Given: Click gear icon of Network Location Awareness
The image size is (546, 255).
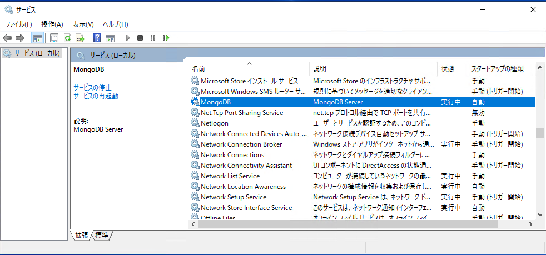Looking at the screenshot, I should pos(195,187).
